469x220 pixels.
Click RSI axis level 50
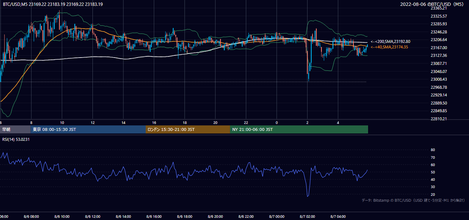tap(433, 172)
